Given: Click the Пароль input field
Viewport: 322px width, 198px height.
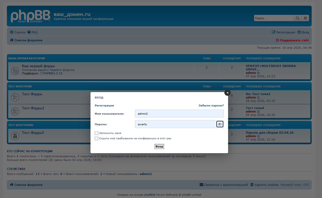Looking at the screenshot, I should pyautogui.click(x=175, y=124).
